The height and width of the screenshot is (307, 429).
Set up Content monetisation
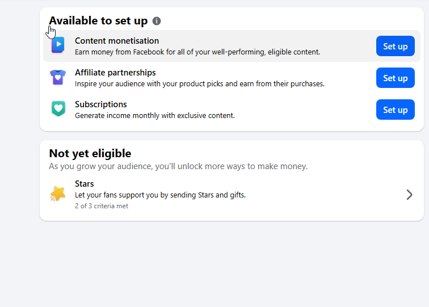click(x=396, y=46)
